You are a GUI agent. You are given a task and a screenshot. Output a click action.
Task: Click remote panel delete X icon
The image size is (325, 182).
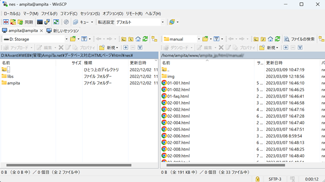tap(221, 48)
